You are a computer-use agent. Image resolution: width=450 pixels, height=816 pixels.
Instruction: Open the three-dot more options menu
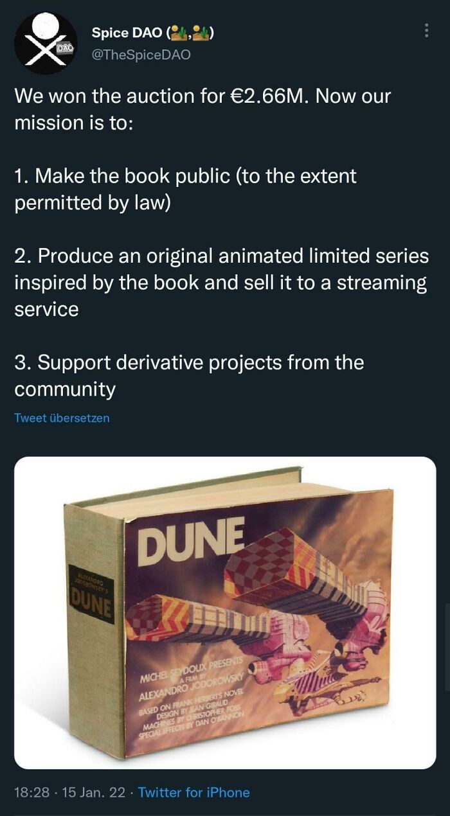click(x=427, y=30)
